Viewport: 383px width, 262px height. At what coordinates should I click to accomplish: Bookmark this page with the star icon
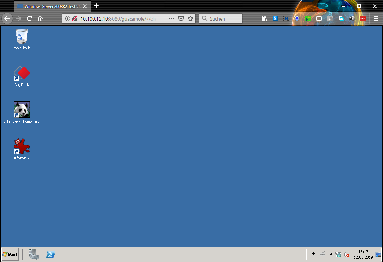click(x=190, y=18)
